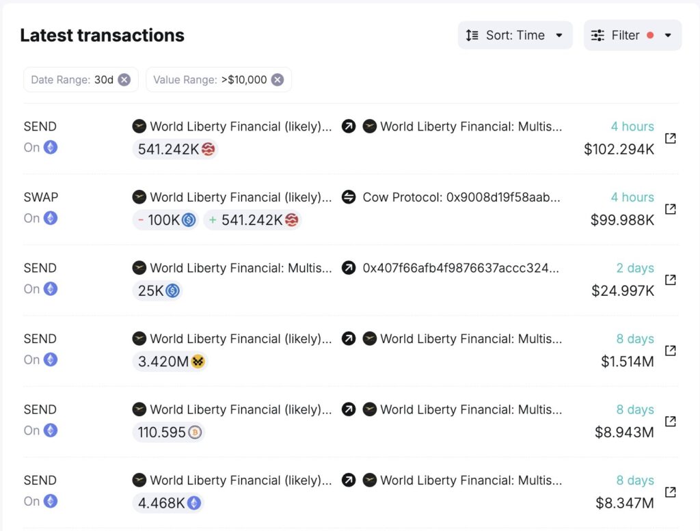Click the Ethereum chain icon in SWAP row
This screenshot has width=700, height=531.
(51, 218)
